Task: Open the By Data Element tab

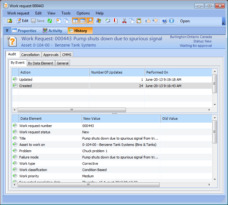Action: [41, 63]
